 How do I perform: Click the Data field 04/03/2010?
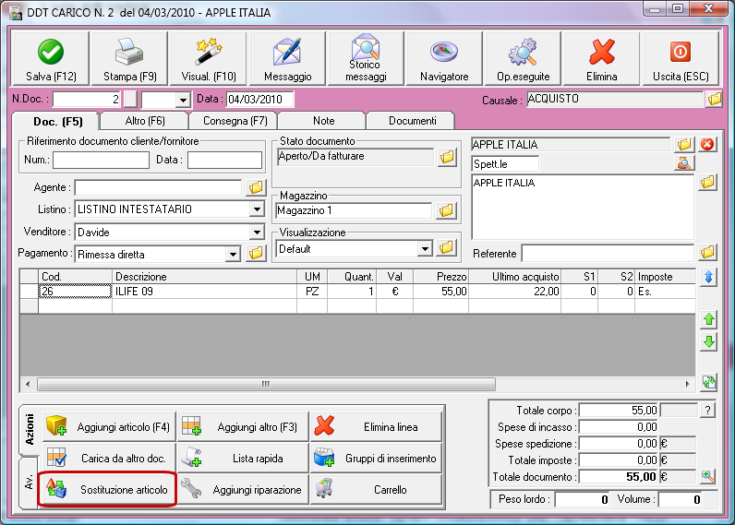260,100
